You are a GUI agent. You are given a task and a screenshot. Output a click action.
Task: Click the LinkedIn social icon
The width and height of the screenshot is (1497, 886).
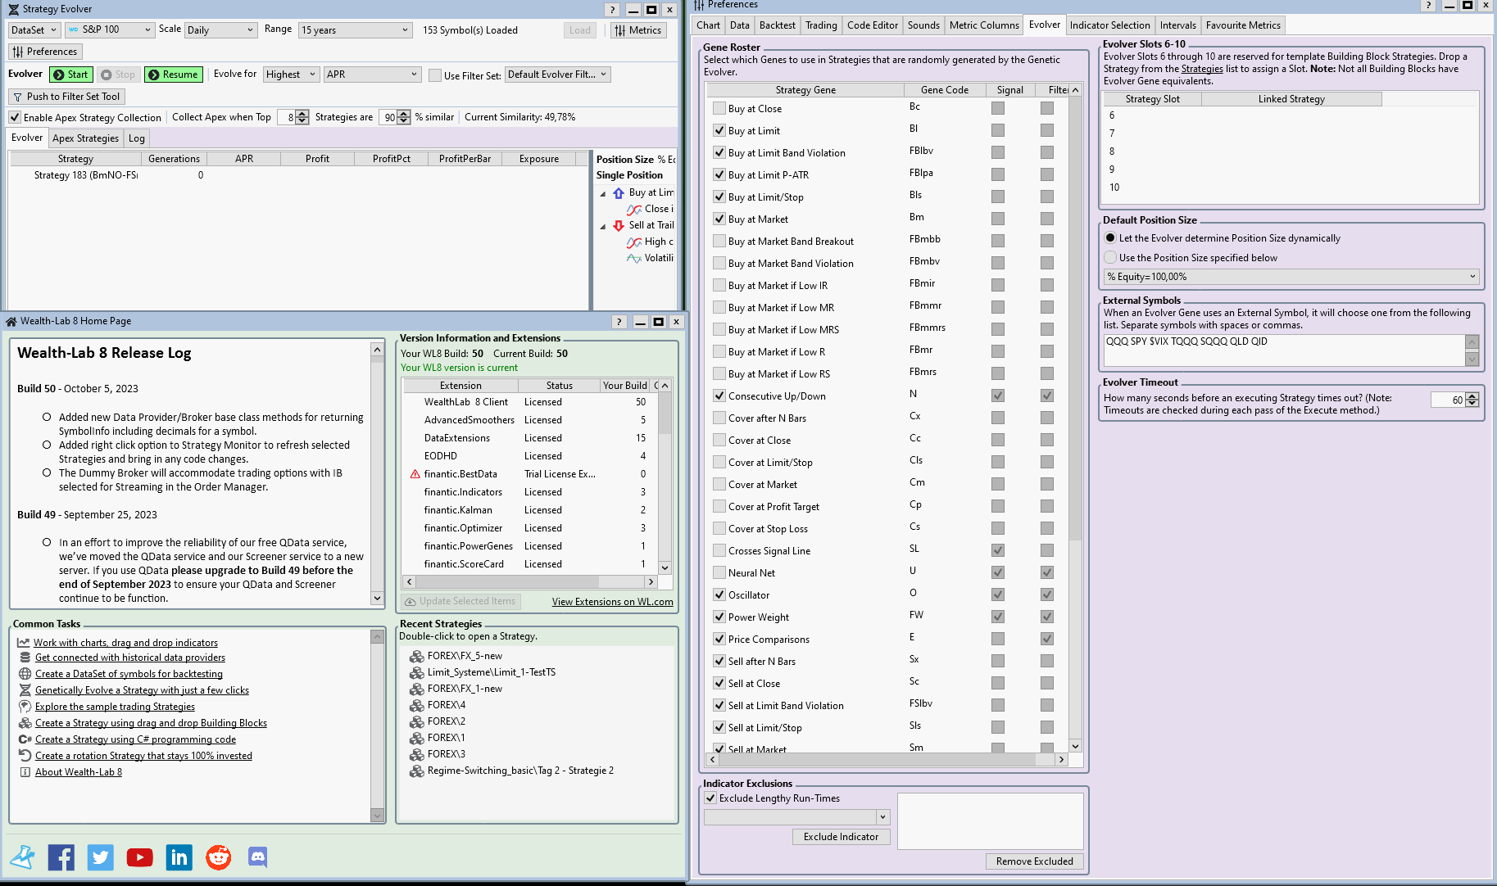pos(179,857)
